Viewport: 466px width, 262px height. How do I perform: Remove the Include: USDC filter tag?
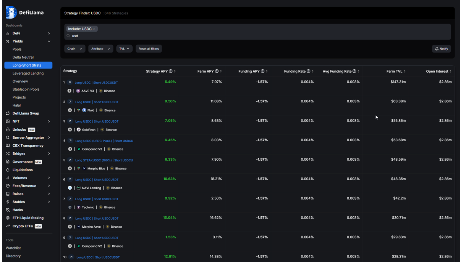coord(94,29)
